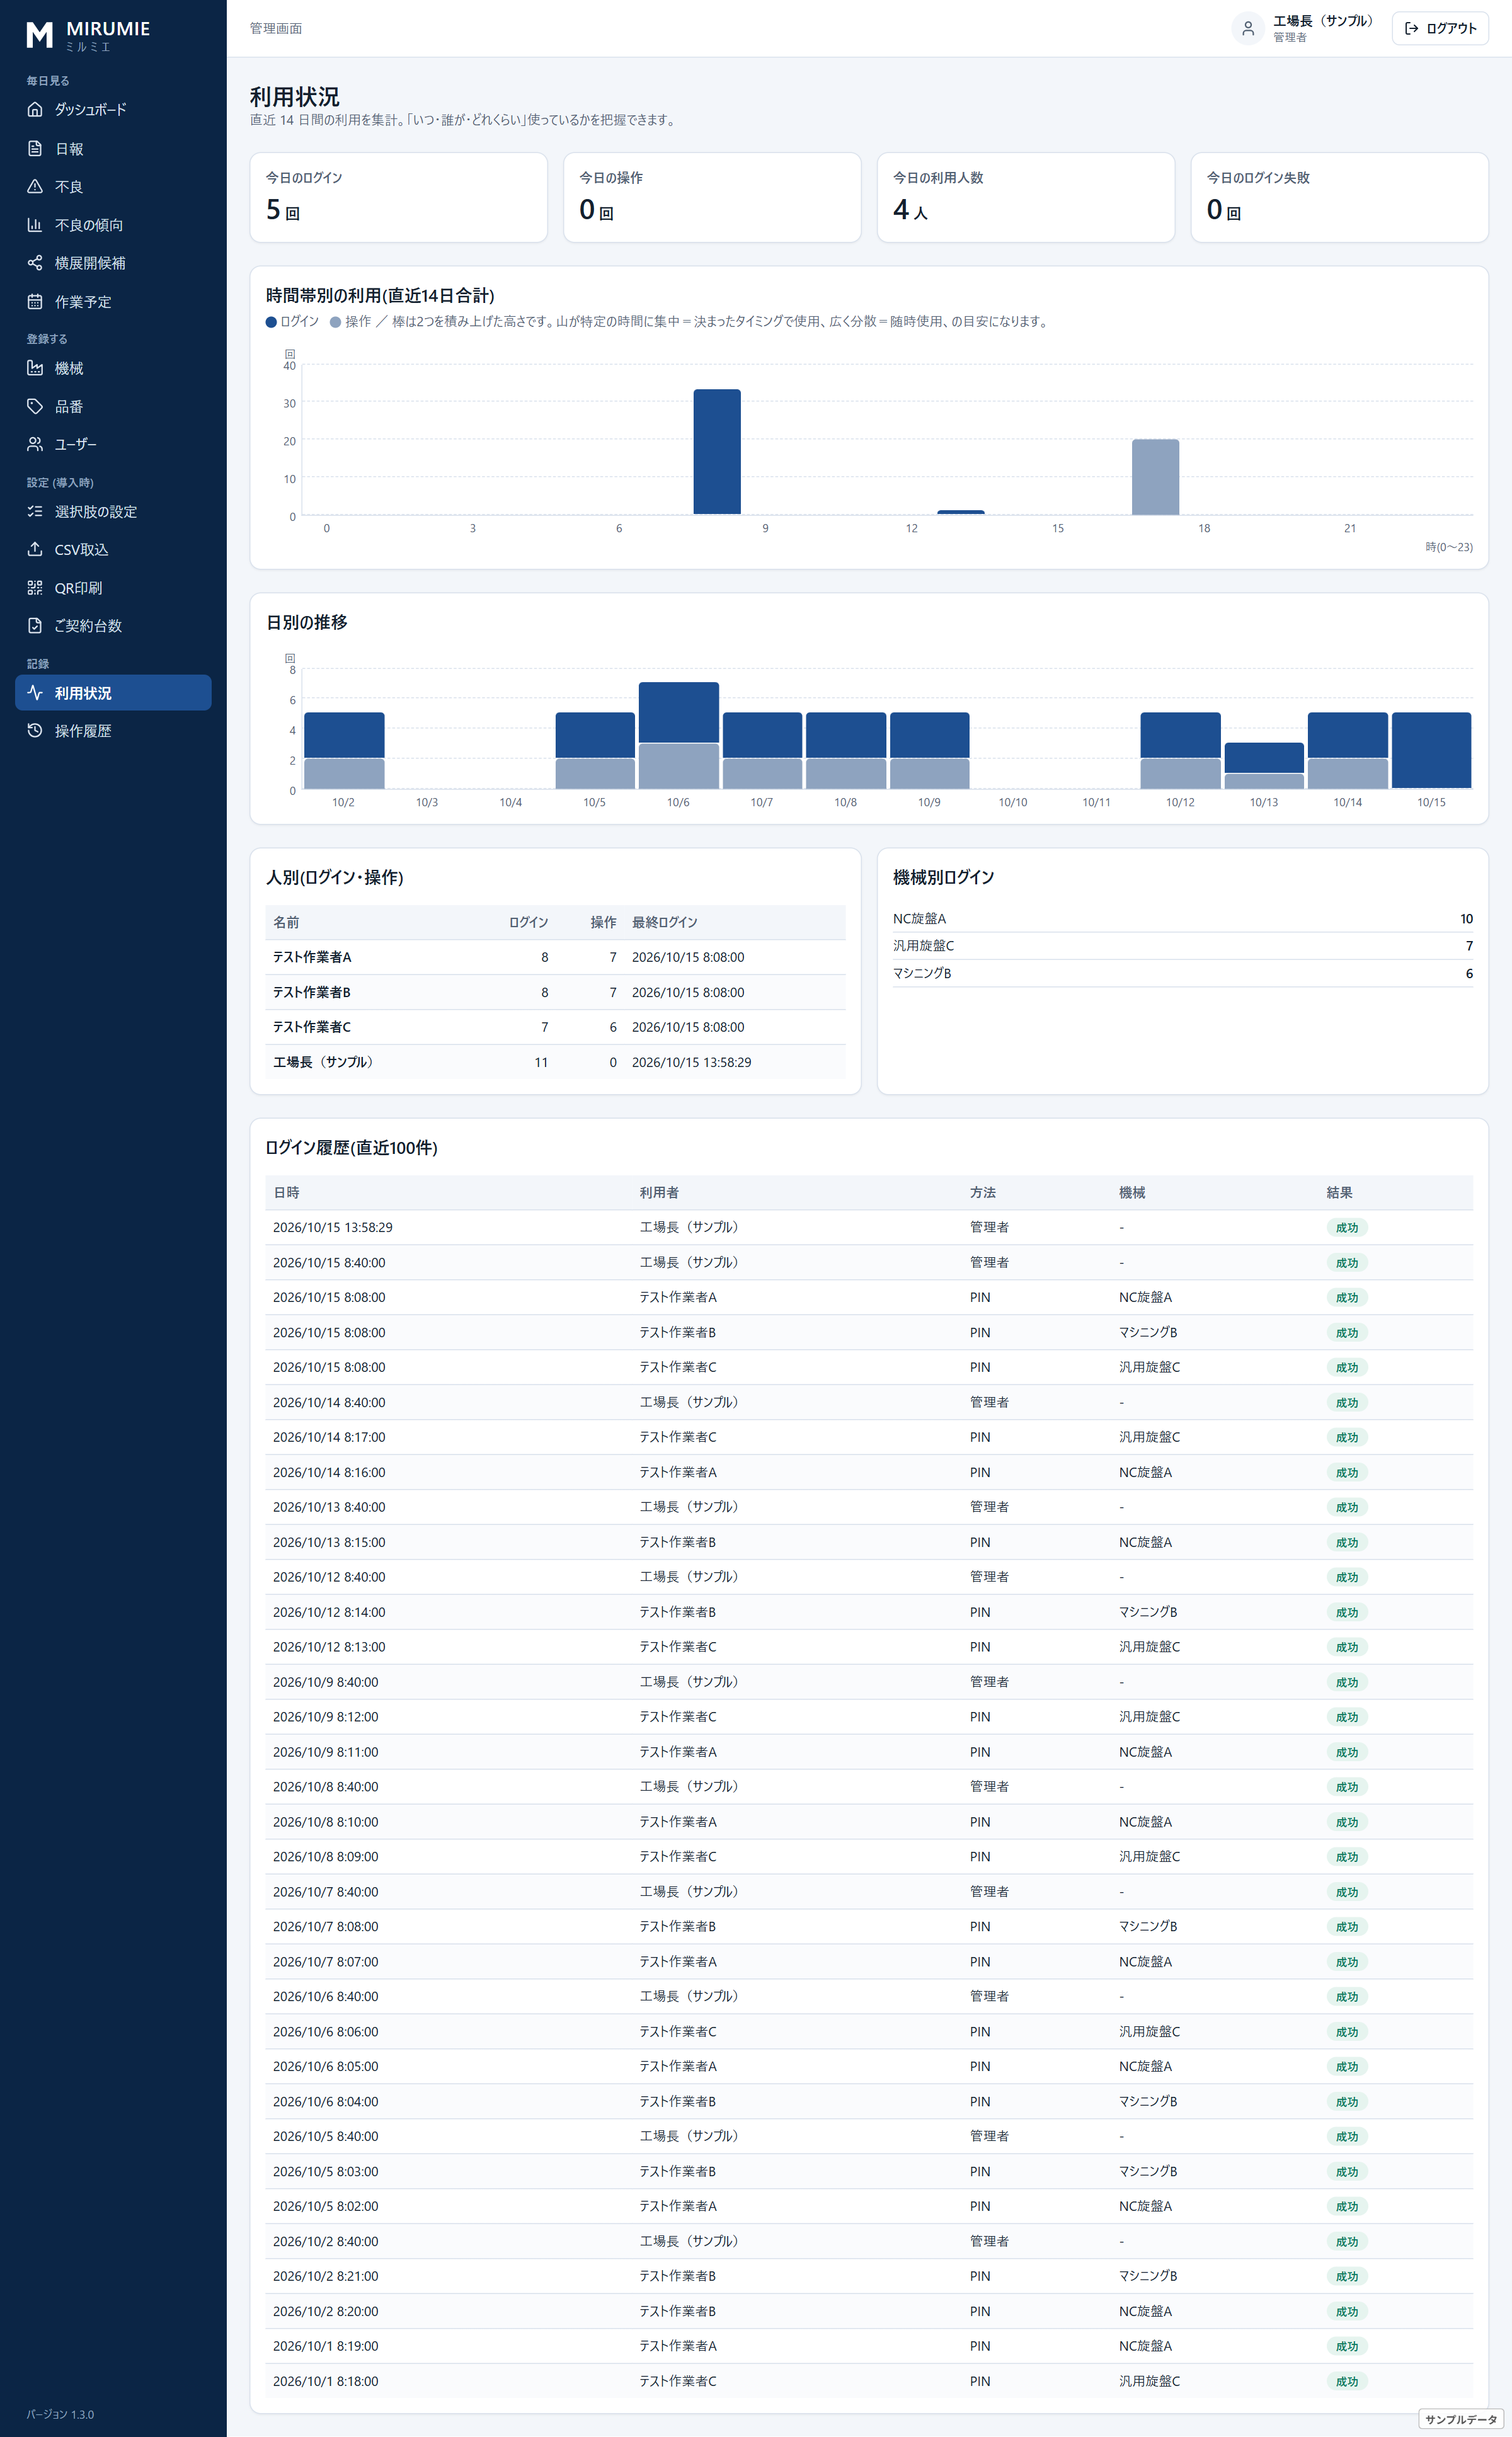The height and width of the screenshot is (2437, 1512).
Task: Click the 結果 column header in login history
Action: 1339,1192
